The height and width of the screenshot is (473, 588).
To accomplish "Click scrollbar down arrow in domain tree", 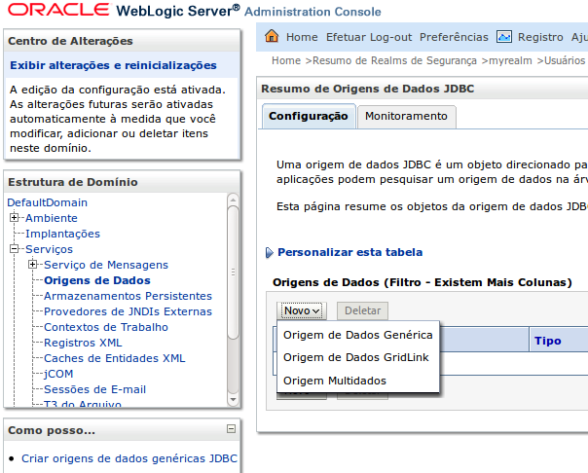I will [x=233, y=400].
